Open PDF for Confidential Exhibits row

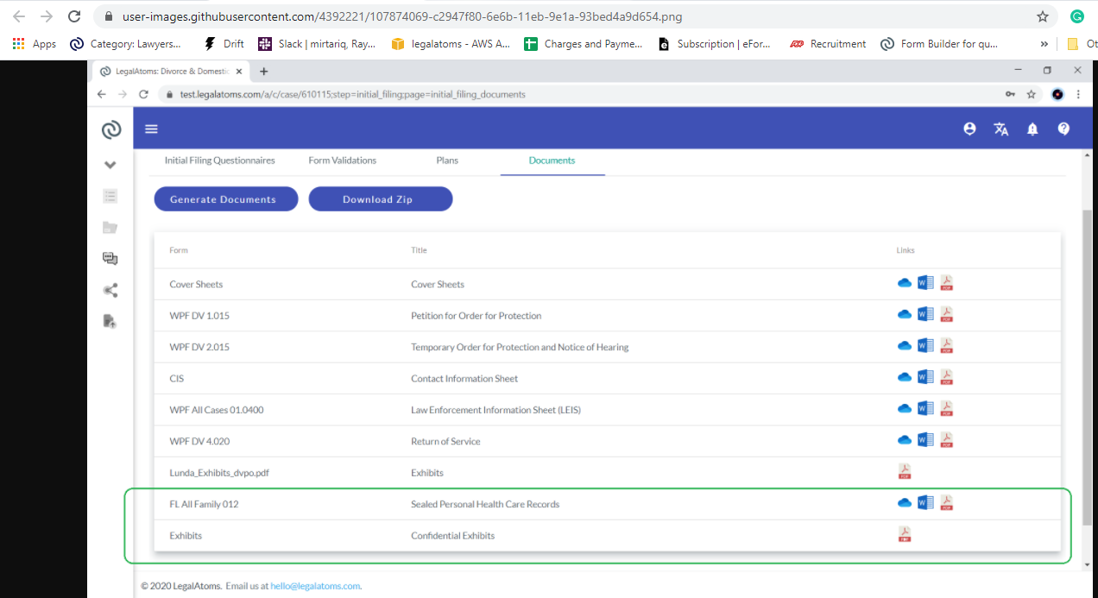(905, 535)
